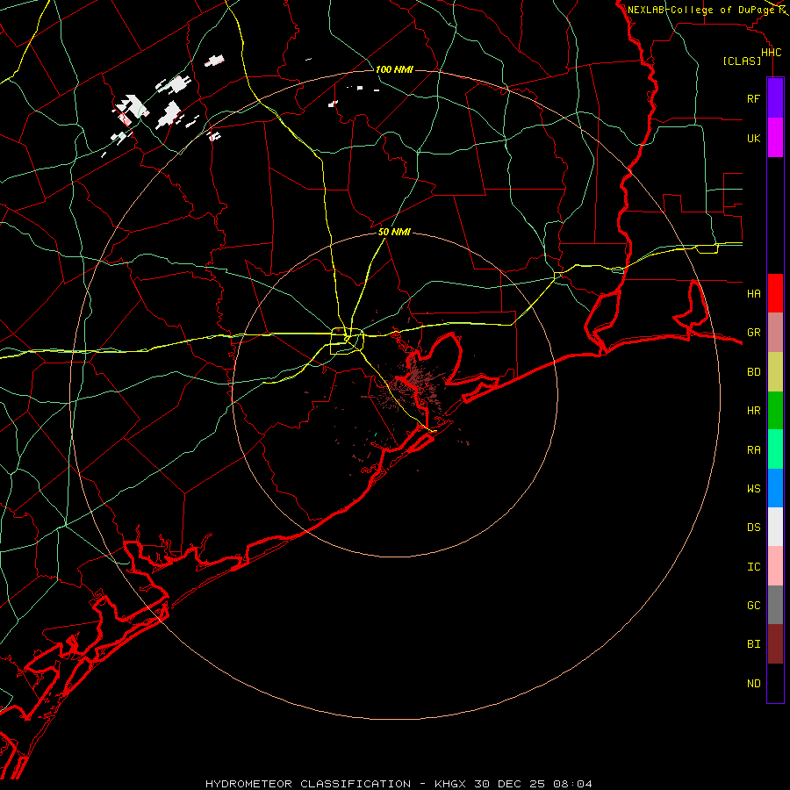This screenshot has width=790, height=790.
Task: Click the 100 NMI range ring label
Action: (394, 69)
